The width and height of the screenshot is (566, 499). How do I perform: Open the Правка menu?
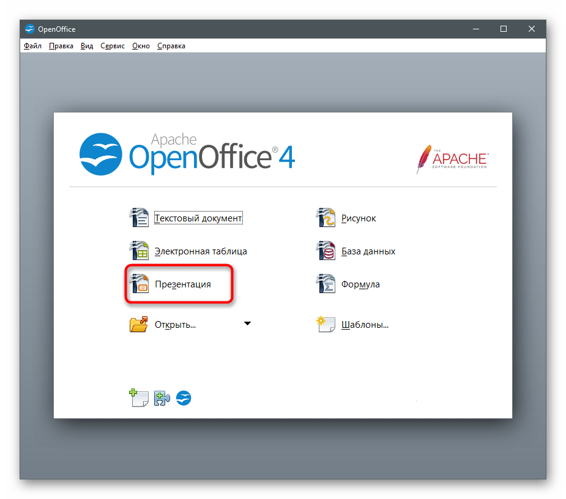click(x=61, y=46)
